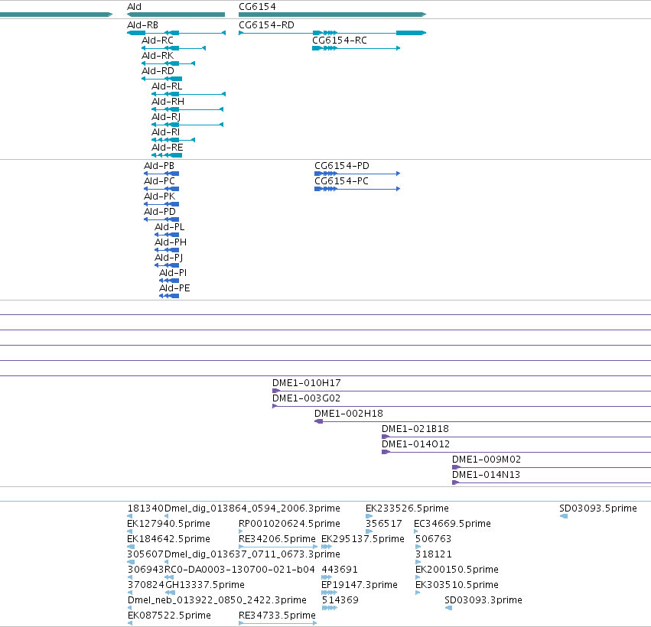651x627 pixels.
Task: Select the Ald gene label
Action: tap(134, 7)
